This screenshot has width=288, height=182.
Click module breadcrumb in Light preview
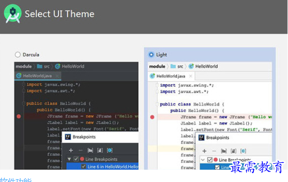click(x=157, y=66)
